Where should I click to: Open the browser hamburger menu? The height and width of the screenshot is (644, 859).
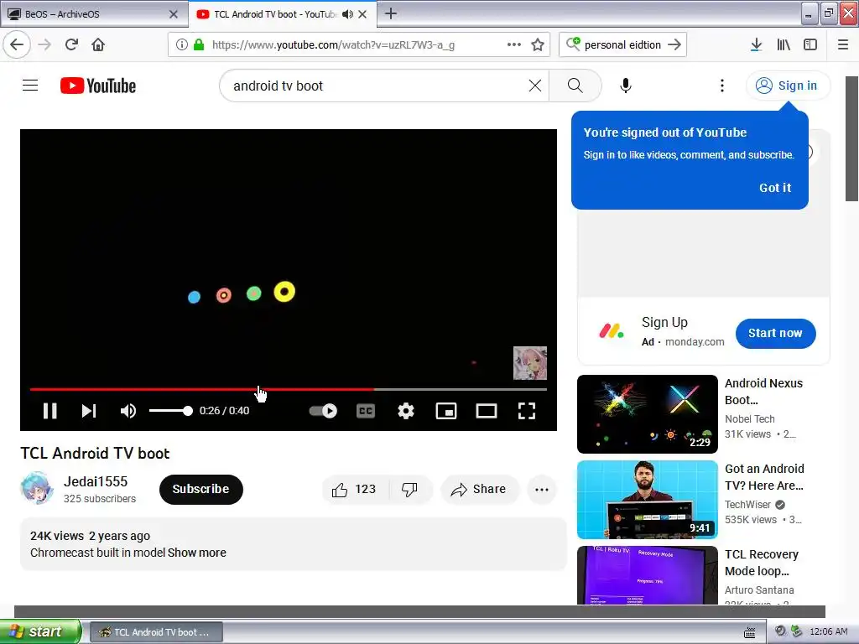[x=843, y=44]
